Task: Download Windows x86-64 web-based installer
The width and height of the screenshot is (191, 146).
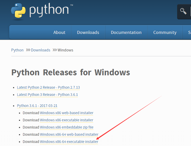Action: [69, 134]
